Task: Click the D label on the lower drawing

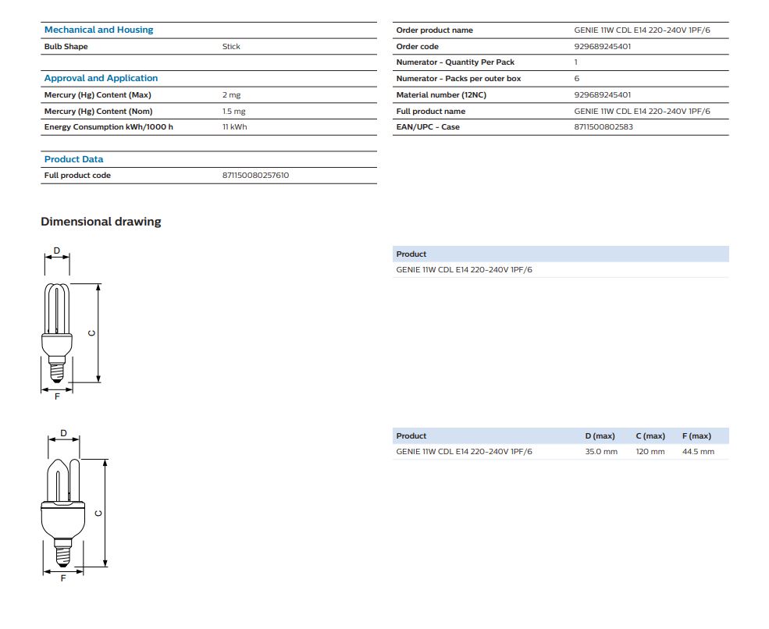Action: 63,433
